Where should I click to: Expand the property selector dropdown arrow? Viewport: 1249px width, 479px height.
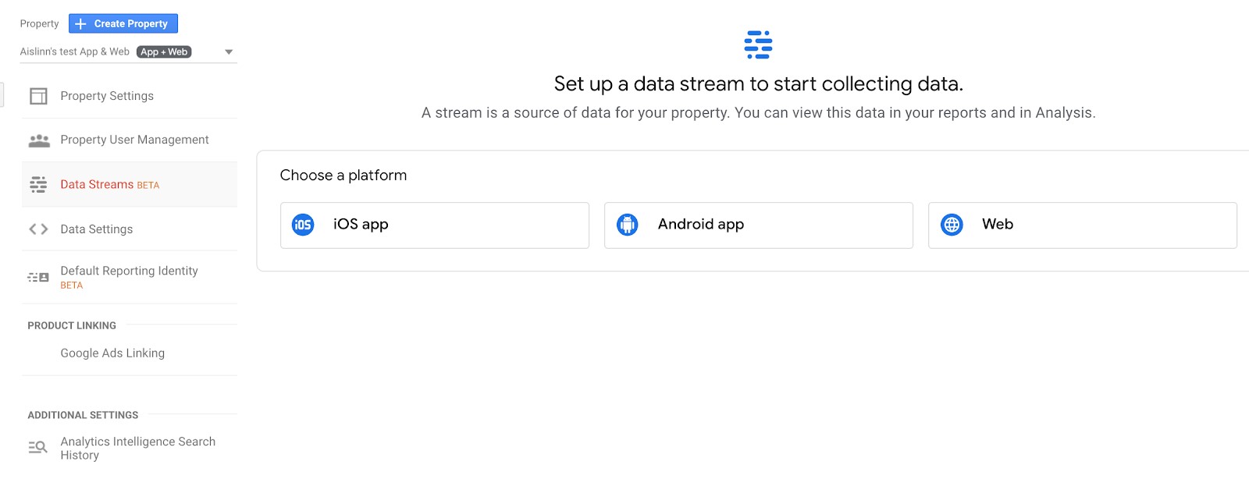pos(229,52)
